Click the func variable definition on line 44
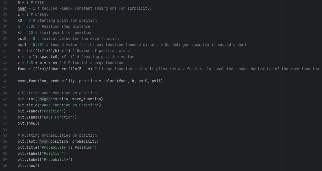 click(22, 69)
